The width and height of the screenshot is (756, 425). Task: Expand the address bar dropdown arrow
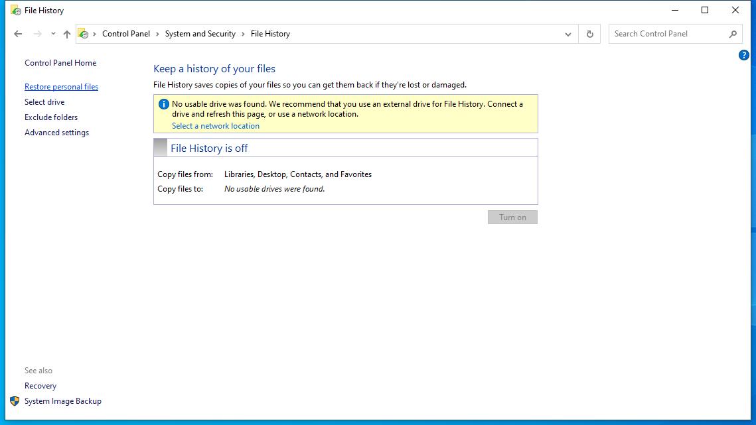(x=567, y=33)
